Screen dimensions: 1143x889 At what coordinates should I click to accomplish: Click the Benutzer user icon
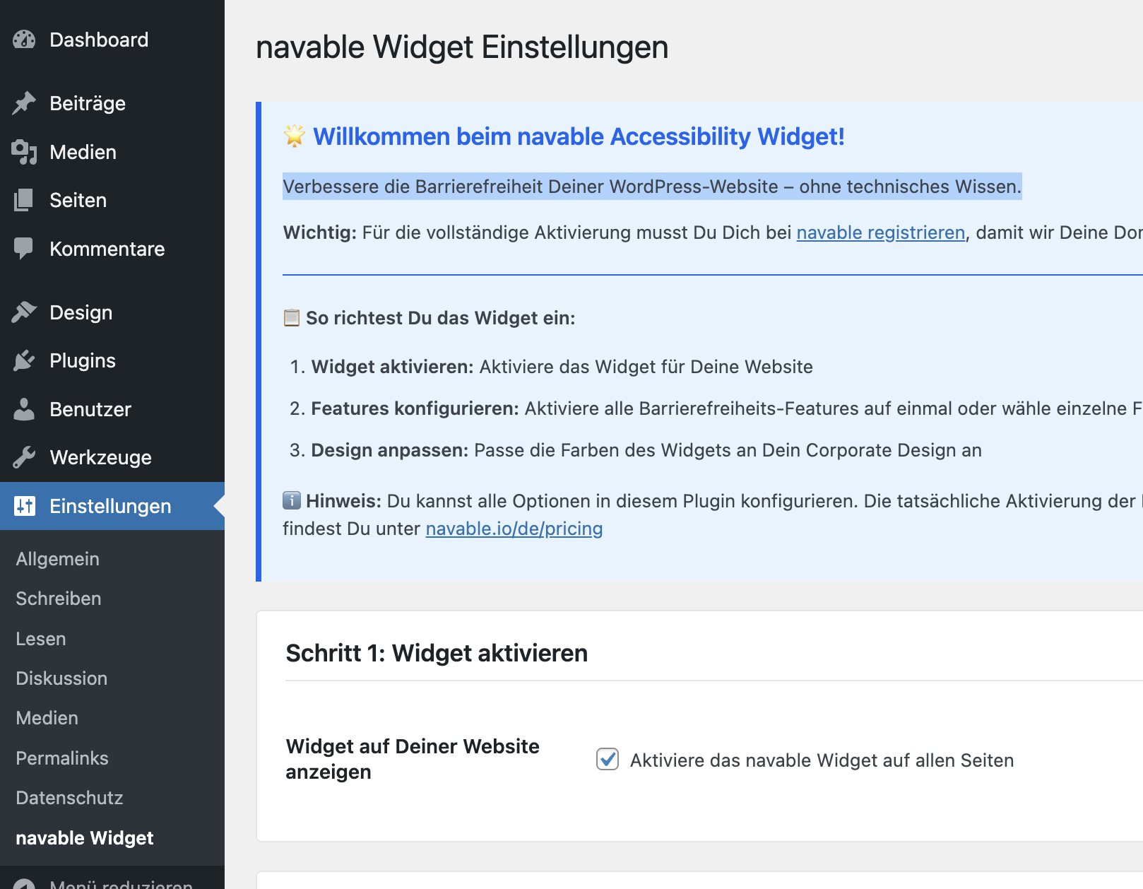23,408
